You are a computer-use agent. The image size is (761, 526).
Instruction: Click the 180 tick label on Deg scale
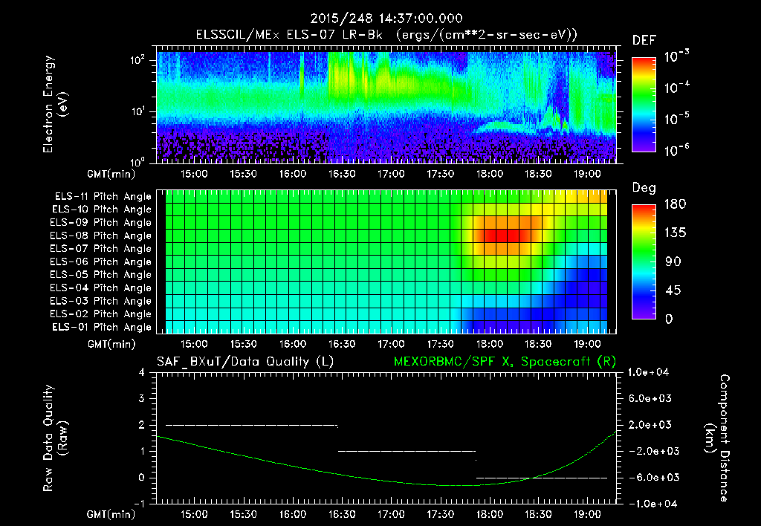tap(675, 204)
